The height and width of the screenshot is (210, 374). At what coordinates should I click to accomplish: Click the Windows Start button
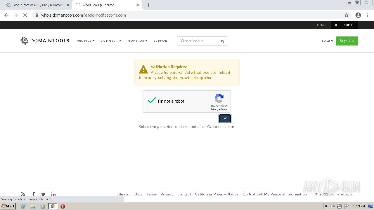[8, 206]
